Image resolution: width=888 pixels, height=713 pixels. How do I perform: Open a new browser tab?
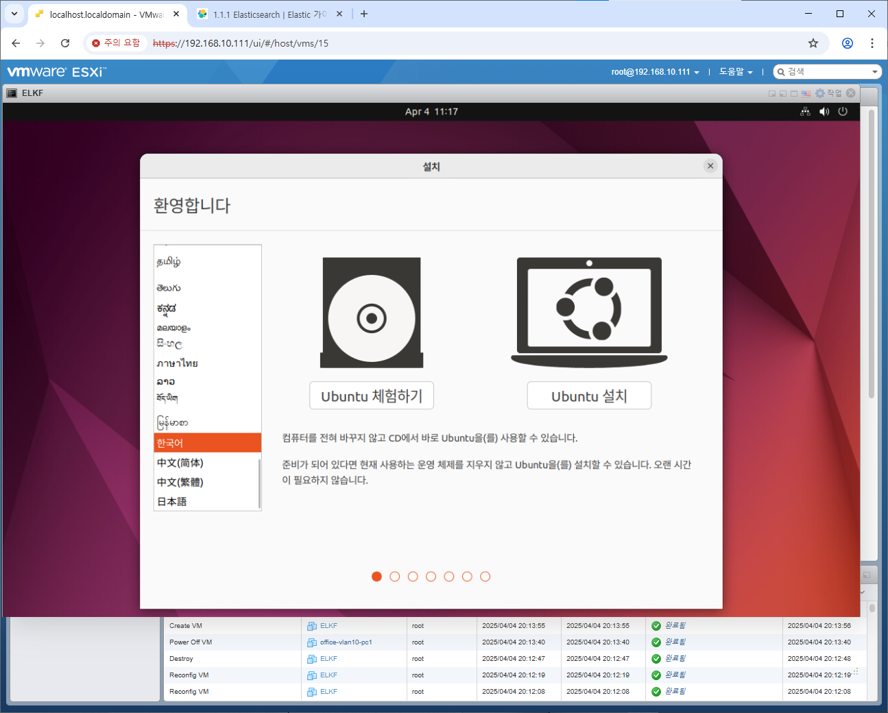click(364, 14)
